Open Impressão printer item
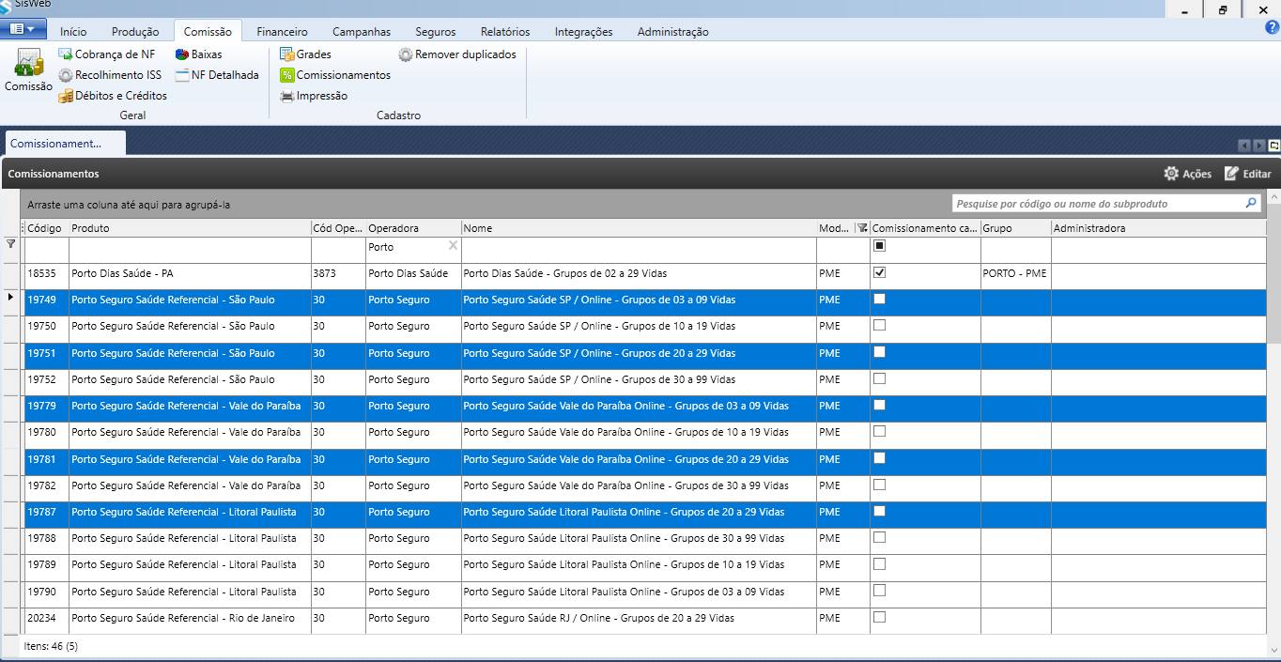 point(314,96)
